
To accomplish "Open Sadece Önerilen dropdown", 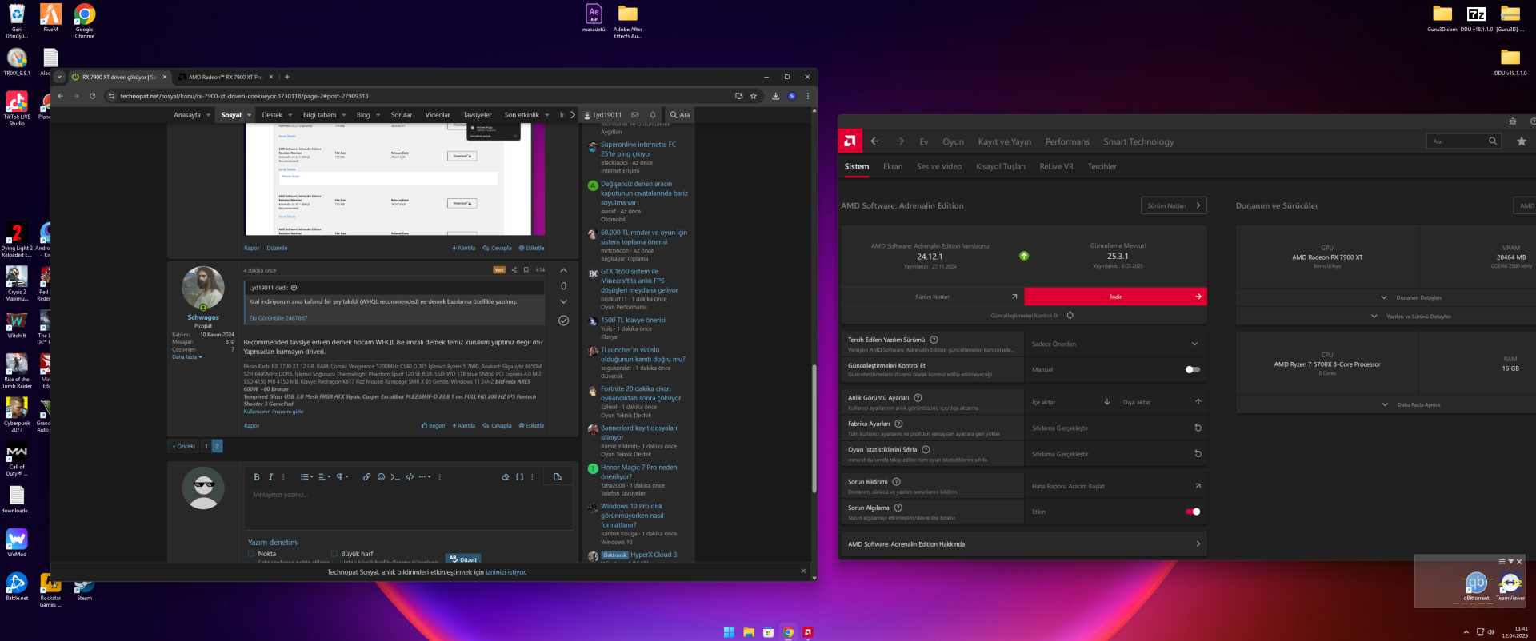I will (x=1115, y=344).
